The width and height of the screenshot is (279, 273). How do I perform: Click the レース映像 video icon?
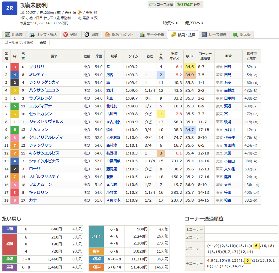pyautogui.click(x=204, y=35)
